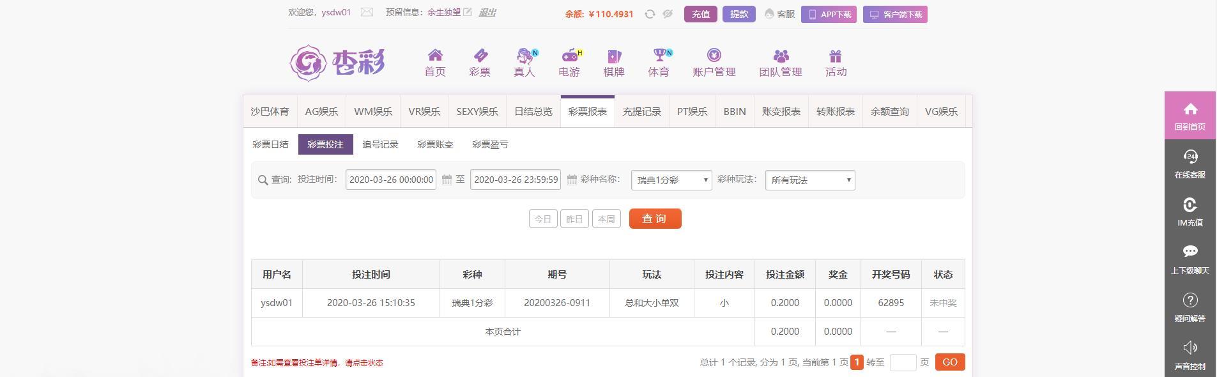
Task: Refresh the balance amount
Action: click(650, 14)
